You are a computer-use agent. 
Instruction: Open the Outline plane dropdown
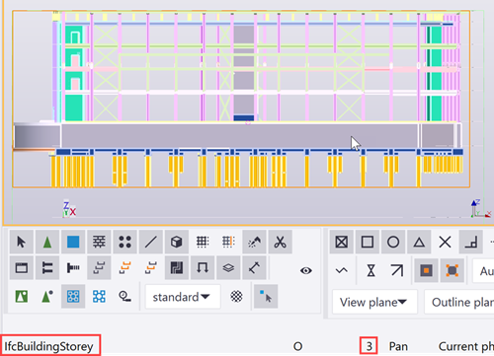point(459,302)
